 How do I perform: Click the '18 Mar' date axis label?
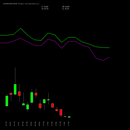coord(69,123)
